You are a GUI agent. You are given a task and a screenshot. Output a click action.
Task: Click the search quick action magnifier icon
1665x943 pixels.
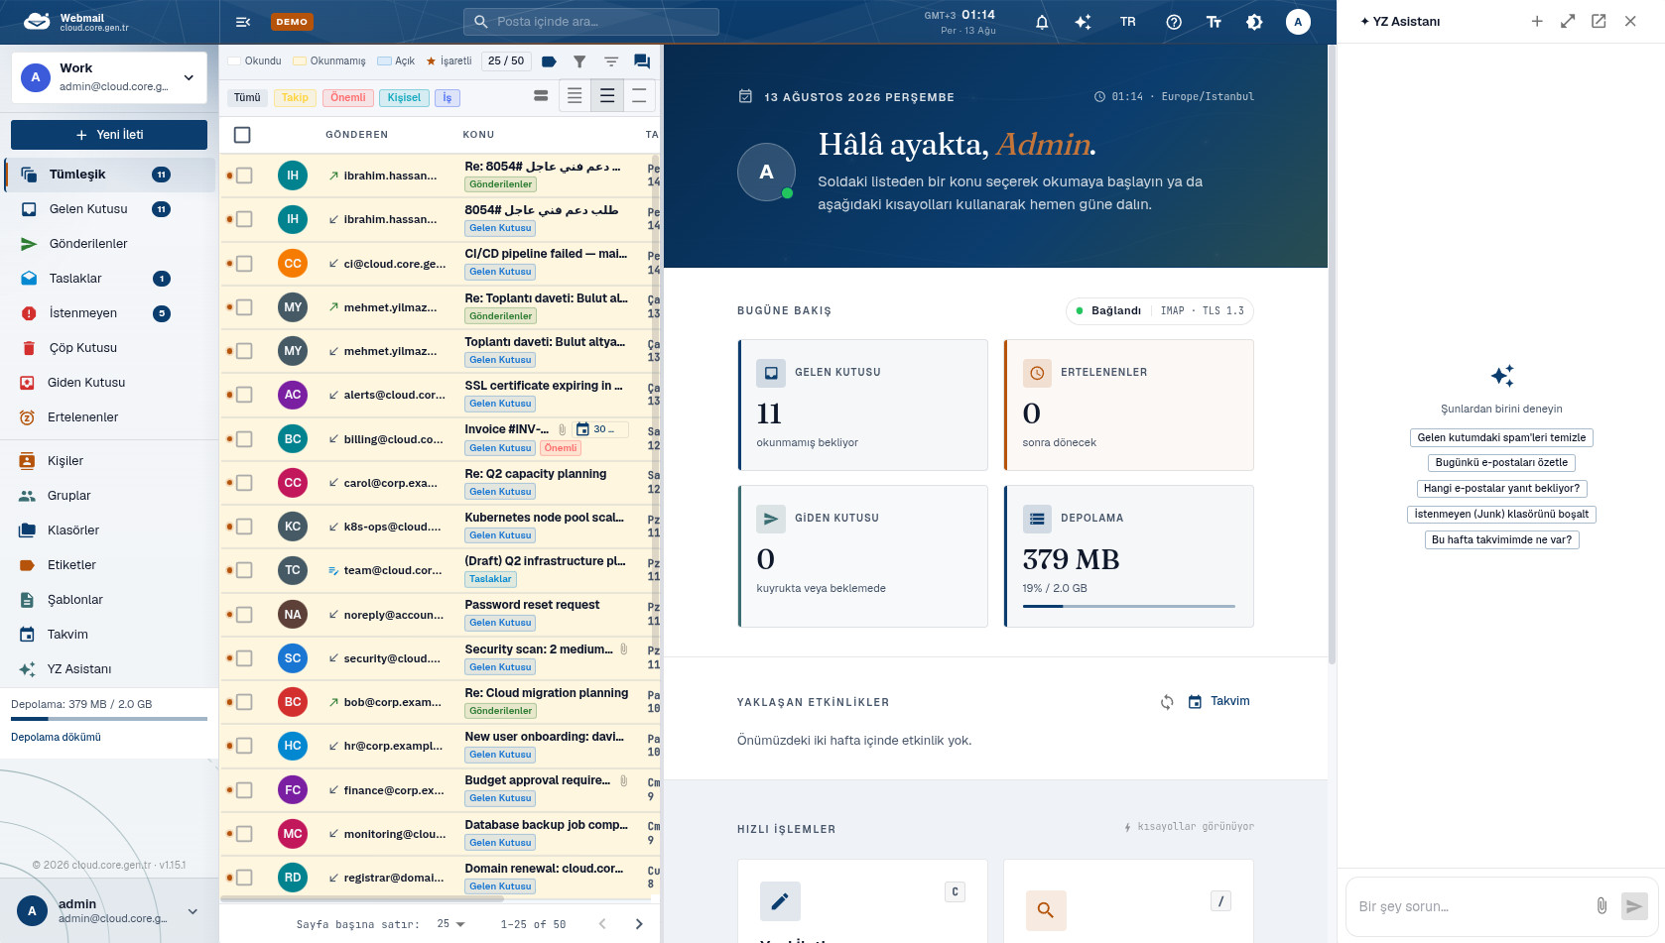(1045, 909)
